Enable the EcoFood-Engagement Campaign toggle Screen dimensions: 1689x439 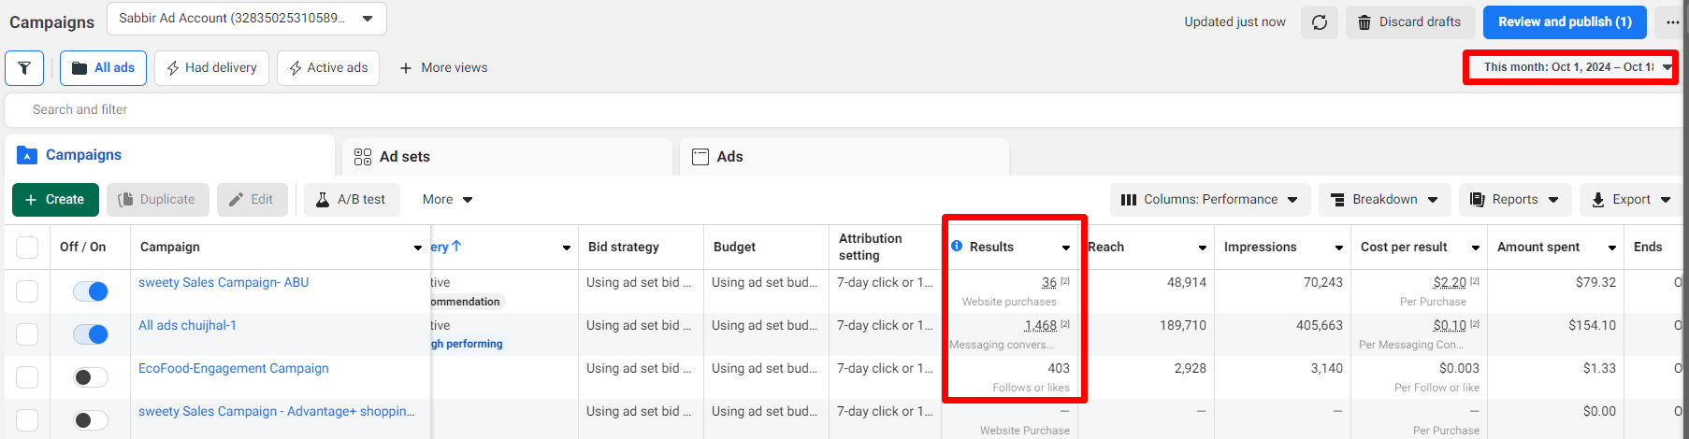(91, 377)
